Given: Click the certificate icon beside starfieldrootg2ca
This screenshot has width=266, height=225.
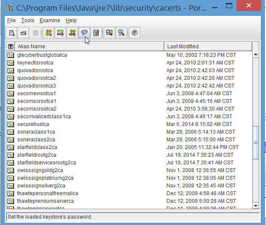Looking at the screenshot, I should (x=11, y=155).
